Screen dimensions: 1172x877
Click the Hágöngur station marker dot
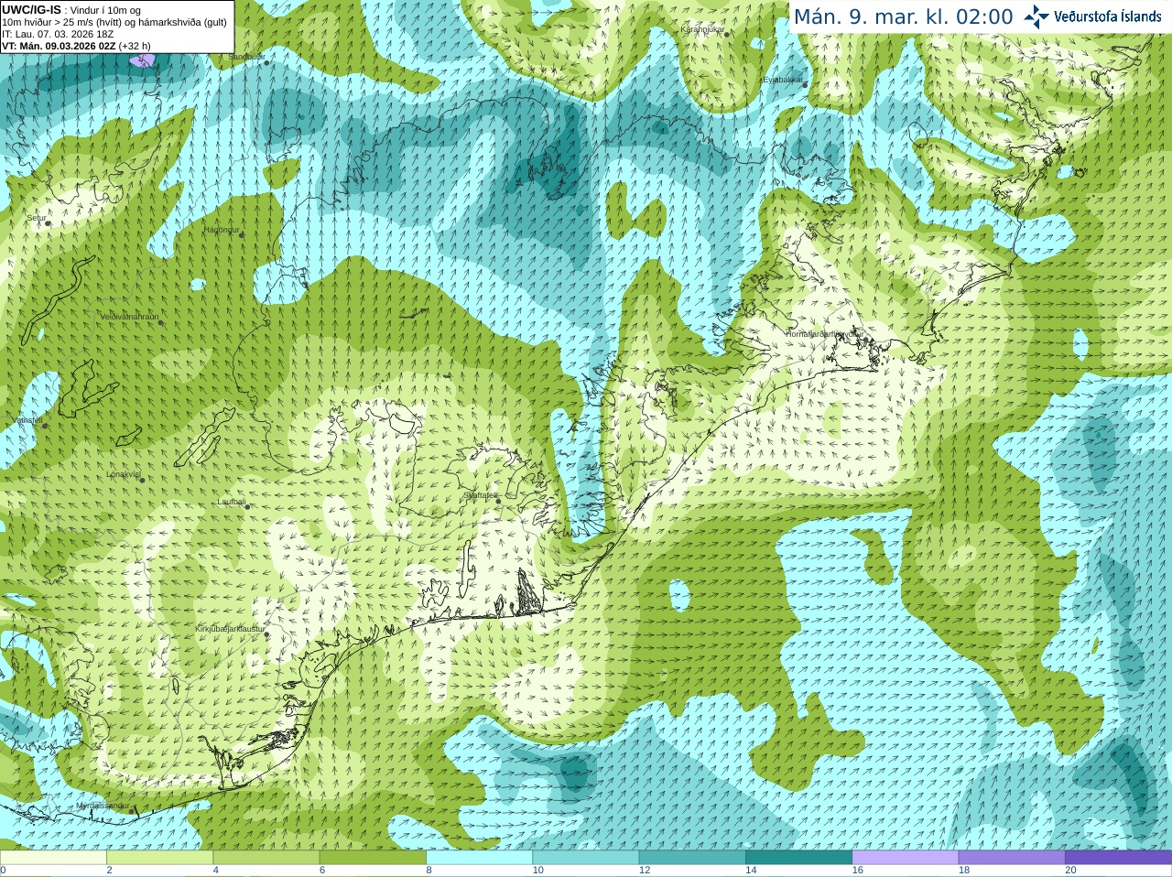coord(242,235)
